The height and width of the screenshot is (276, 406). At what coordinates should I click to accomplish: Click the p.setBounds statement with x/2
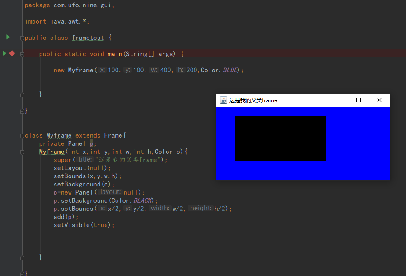tap(143, 209)
